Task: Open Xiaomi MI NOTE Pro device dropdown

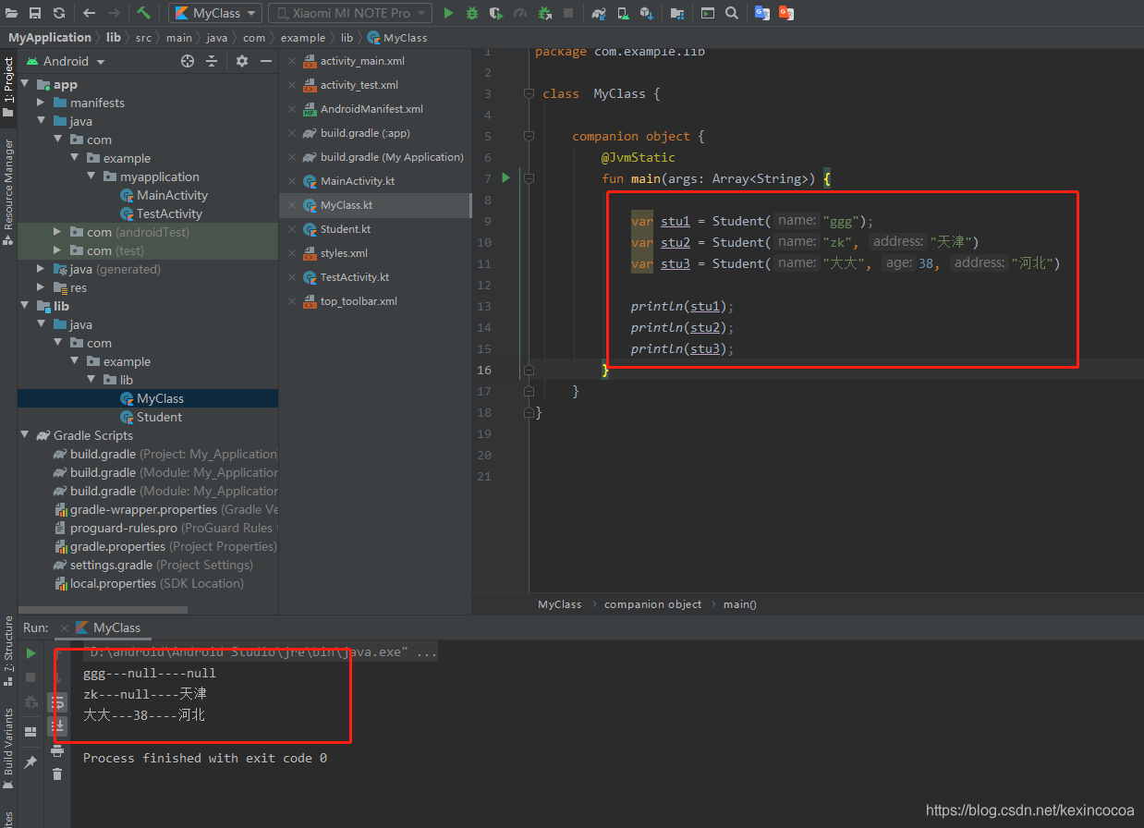Action: pos(350,13)
